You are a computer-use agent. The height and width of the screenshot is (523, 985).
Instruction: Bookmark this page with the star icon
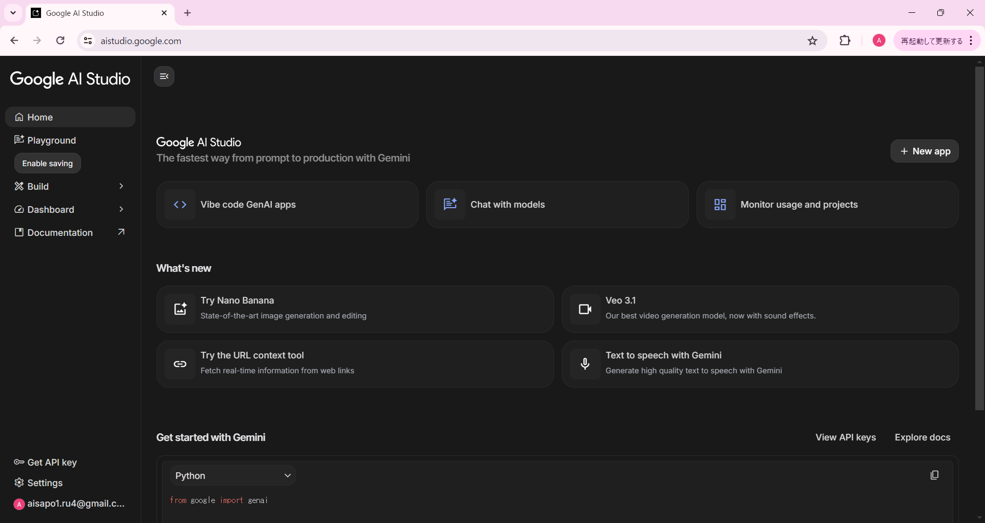pyautogui.click(x=812, y=41)
